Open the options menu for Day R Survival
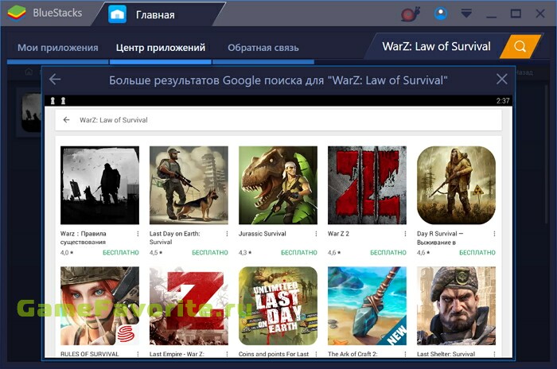This screenshot has width=557, height=369. (494, 234)
